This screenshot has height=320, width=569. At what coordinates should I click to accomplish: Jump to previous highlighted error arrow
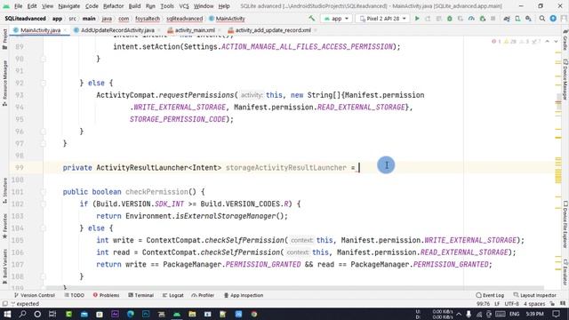[x=548, y=42]
